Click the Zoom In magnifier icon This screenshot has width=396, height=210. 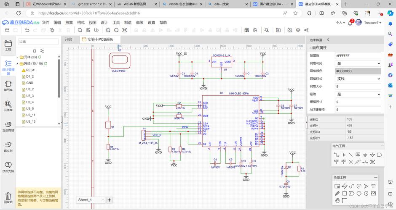click(108, 30)
